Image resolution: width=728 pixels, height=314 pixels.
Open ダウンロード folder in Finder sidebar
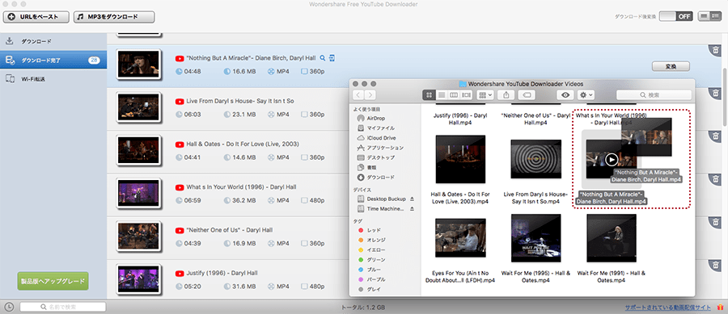[x=380, y=178]
